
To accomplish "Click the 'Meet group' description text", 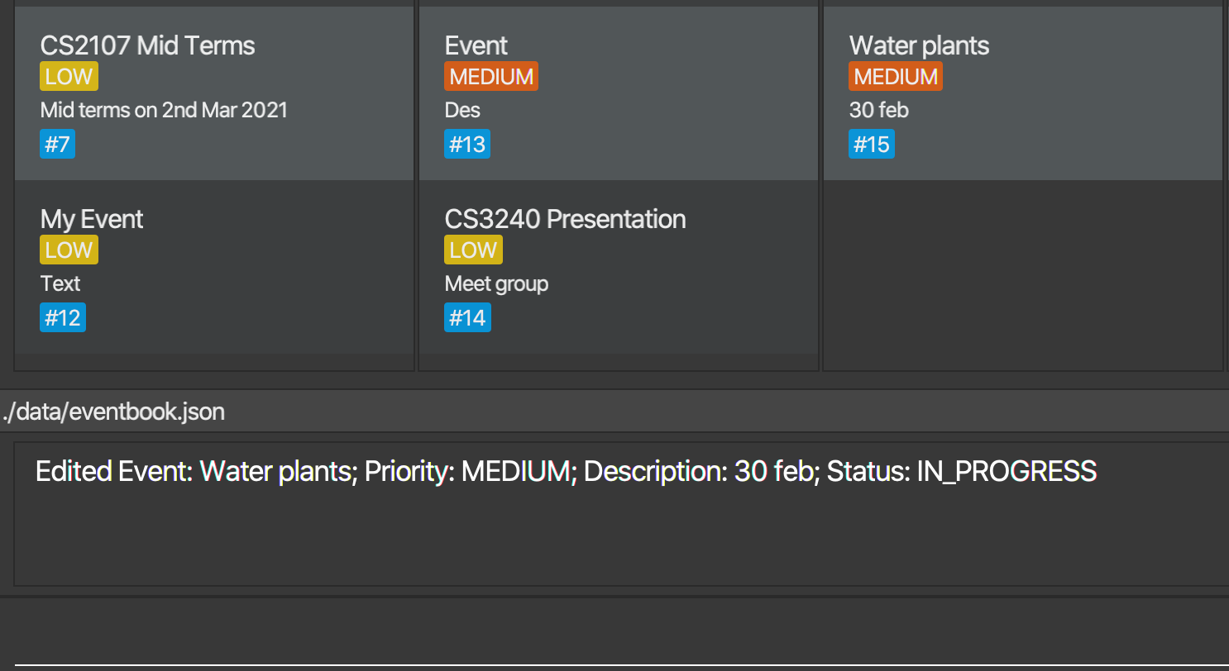I will pos(496,284).
